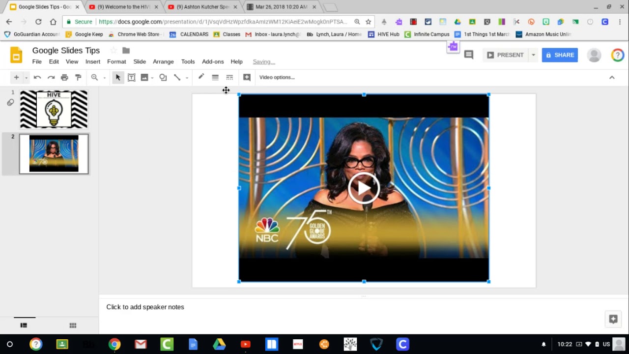The image size is (629, 354).
Task: Click the Print icon in the toolbar
Action: 64,77
